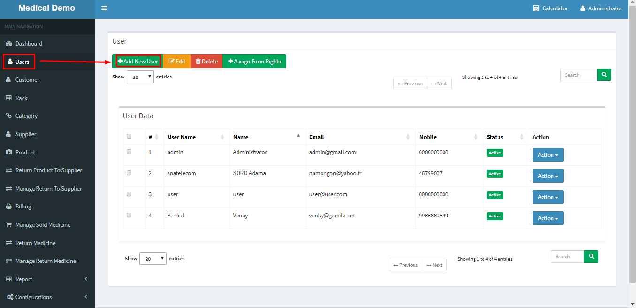Screen dimensions: 636x308
Task: Open Action dropdown for user row
Action: (x=548, y=197)
